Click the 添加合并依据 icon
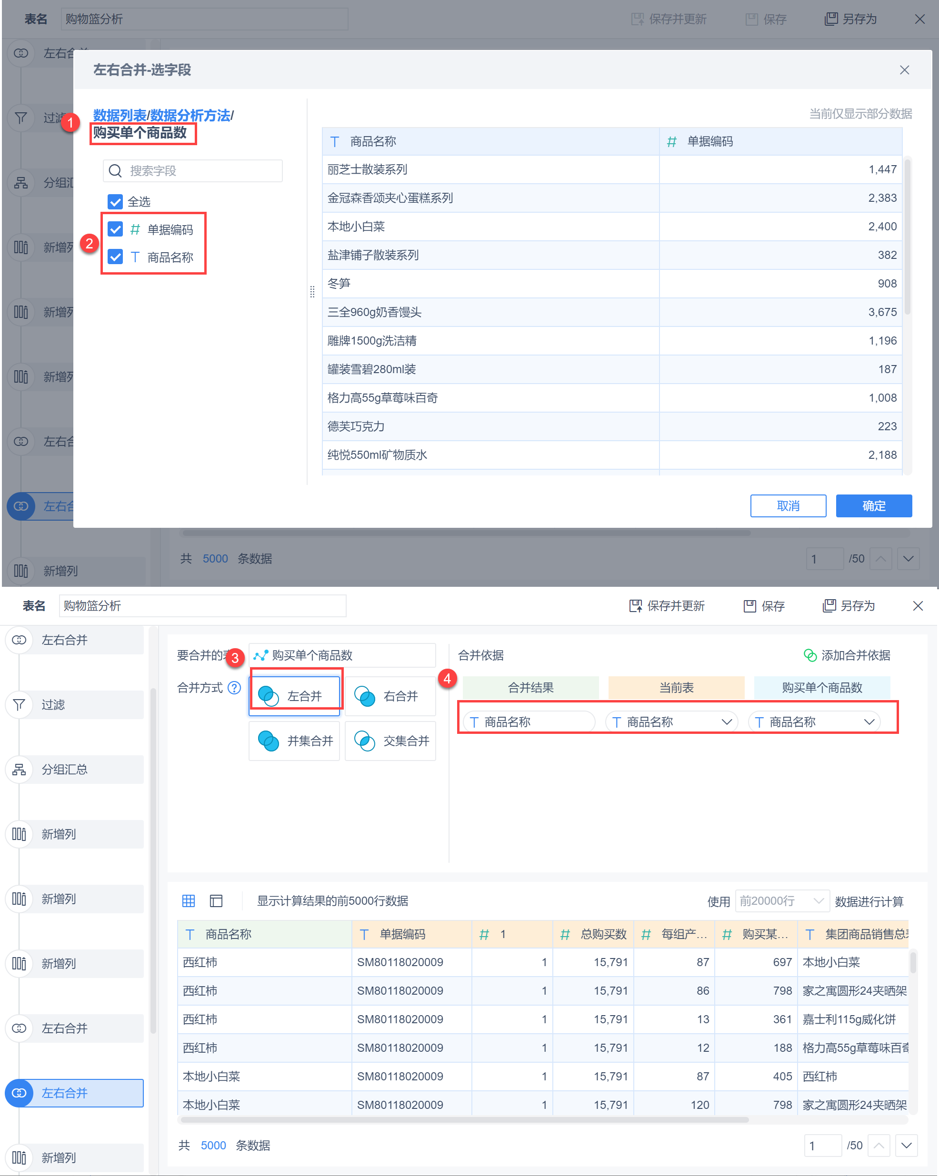Image resolution: width=939 pixels, height=1176 pixels. [809, 655]
